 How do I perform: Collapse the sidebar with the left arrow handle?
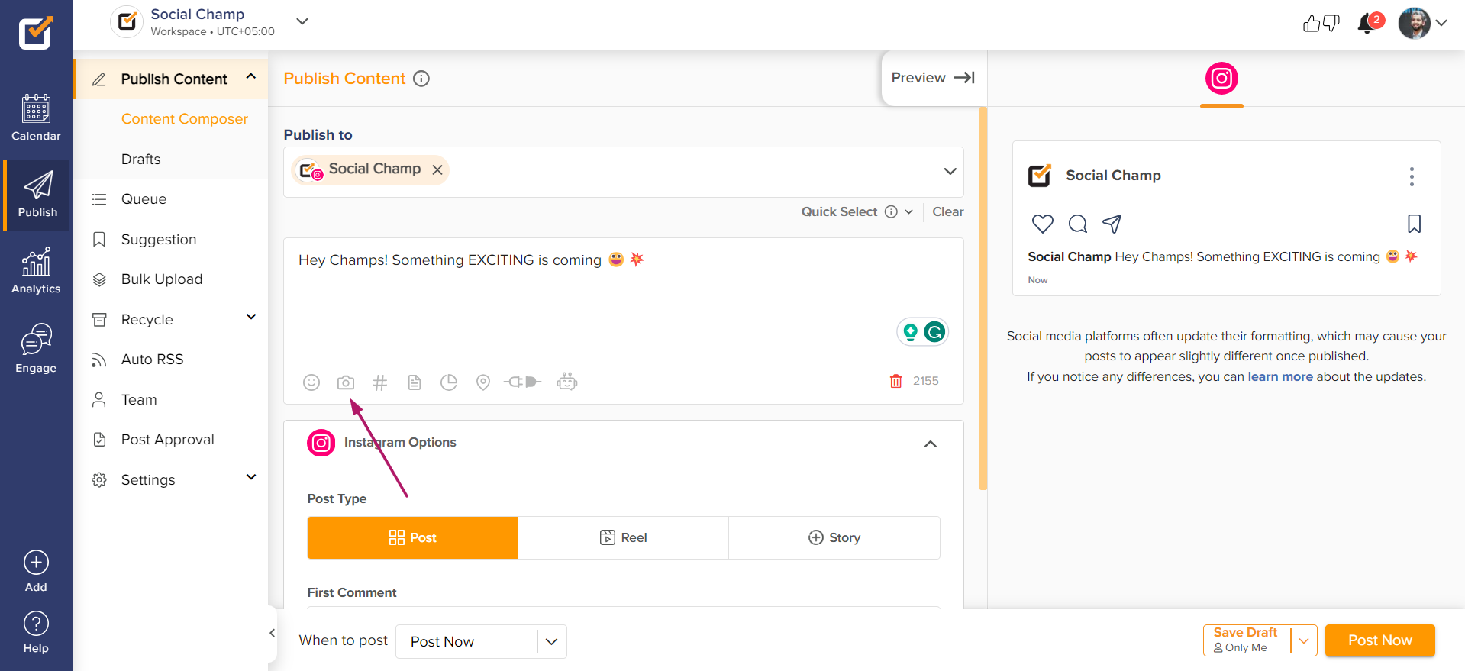[272, 633]
